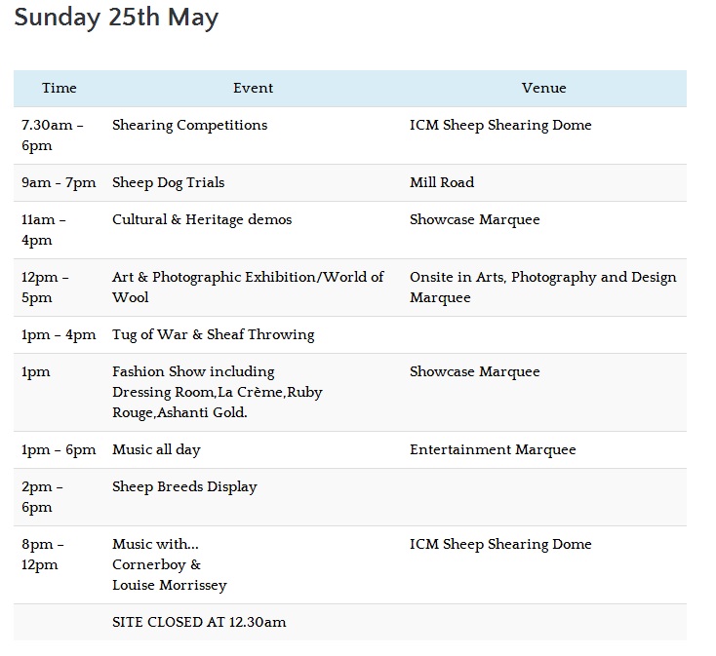Click Art & Photographic Exhibition event text
The width and height of the screenshot is (716, 656).
click(x=248, y=287)
